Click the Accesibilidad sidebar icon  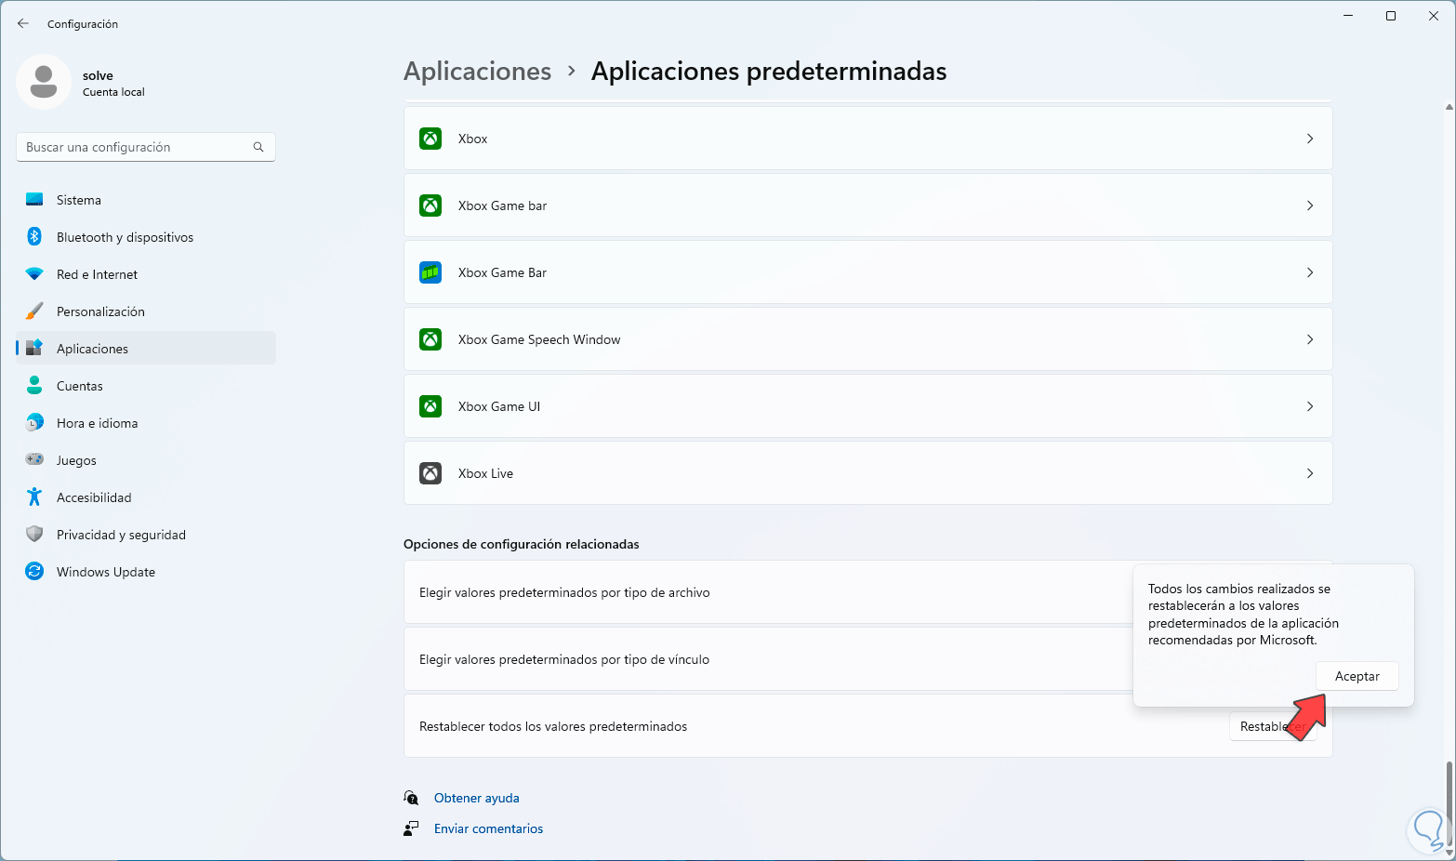pos(34,497)
